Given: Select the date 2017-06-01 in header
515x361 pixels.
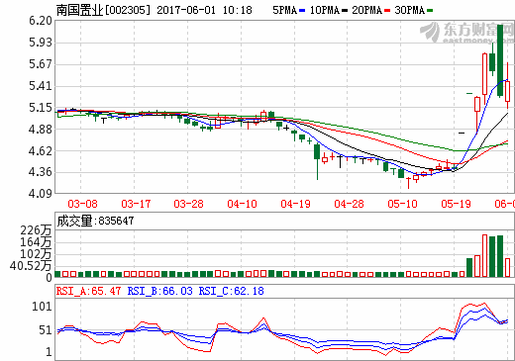Looking at the screenshot, I should point(186,10).
